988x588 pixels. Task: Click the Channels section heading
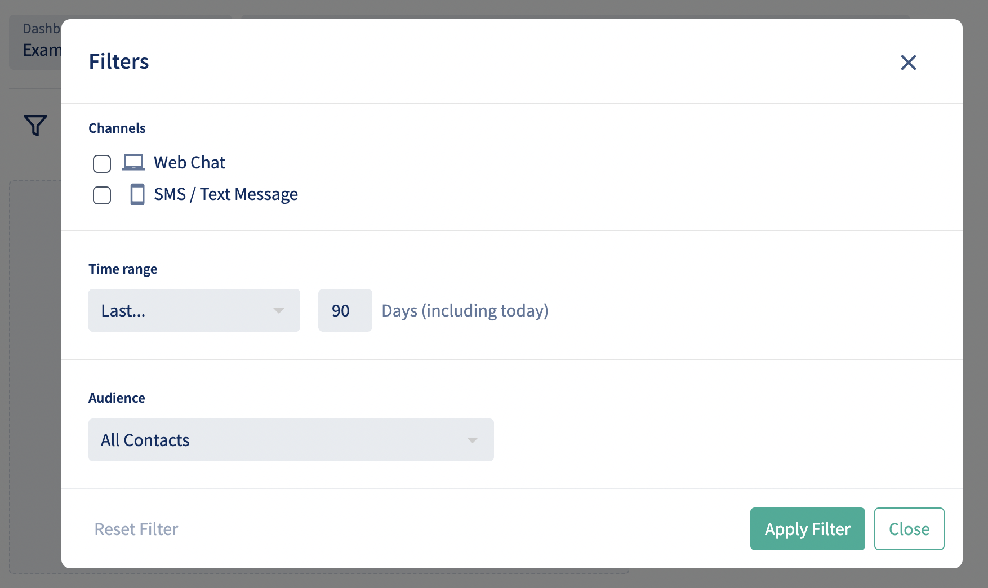click(x=117, y=128)
